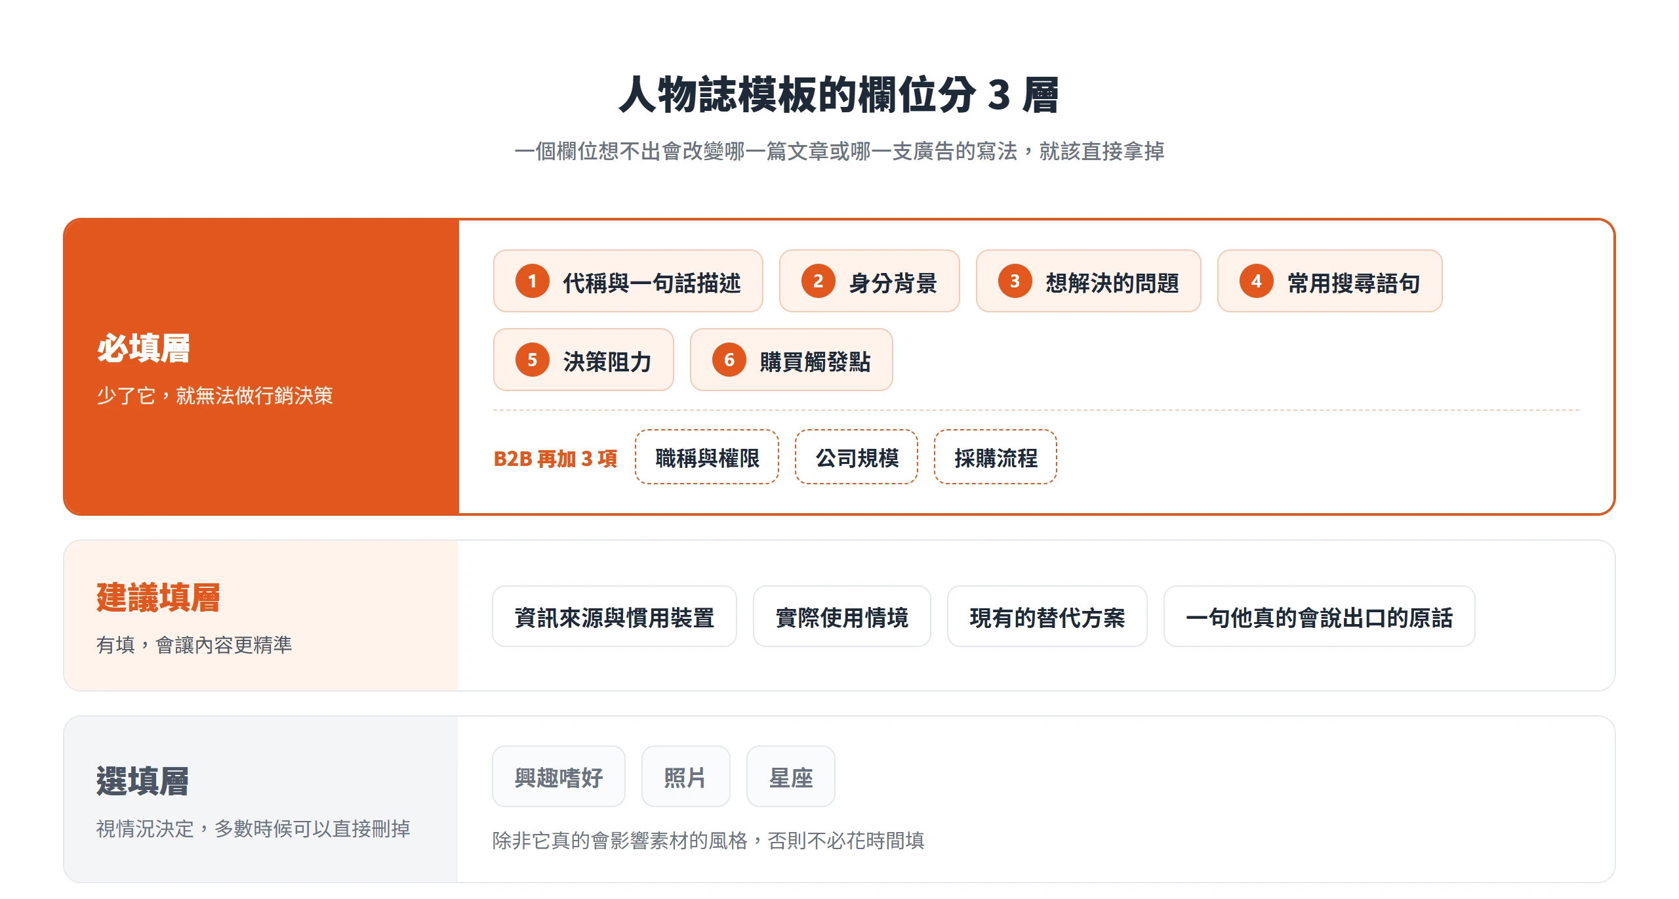Click the number 1 badge beside 代稱與一句話描述

pos(532,282)
